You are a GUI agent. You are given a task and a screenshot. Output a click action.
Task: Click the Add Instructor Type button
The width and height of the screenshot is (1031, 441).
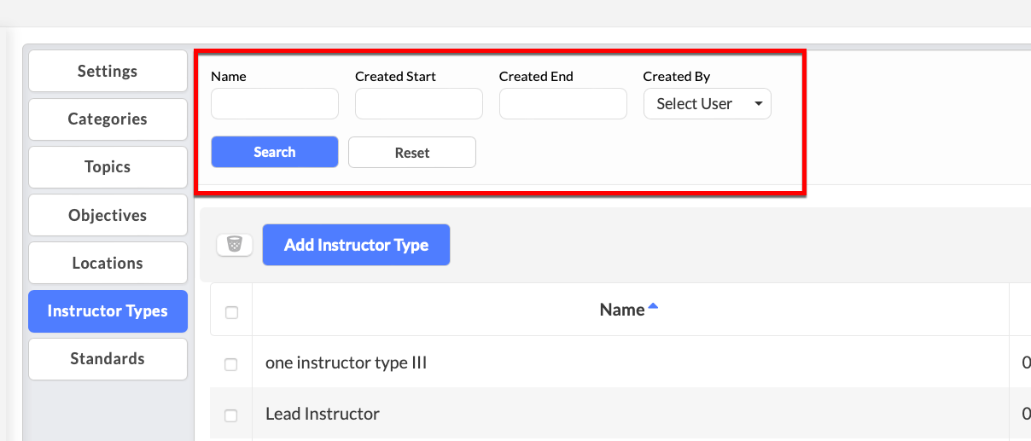[x=356, y=245]
